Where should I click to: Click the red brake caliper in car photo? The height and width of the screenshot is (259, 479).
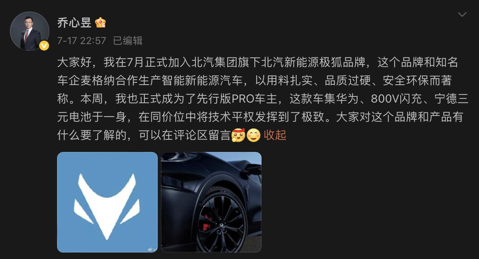(x=206, y=223)
